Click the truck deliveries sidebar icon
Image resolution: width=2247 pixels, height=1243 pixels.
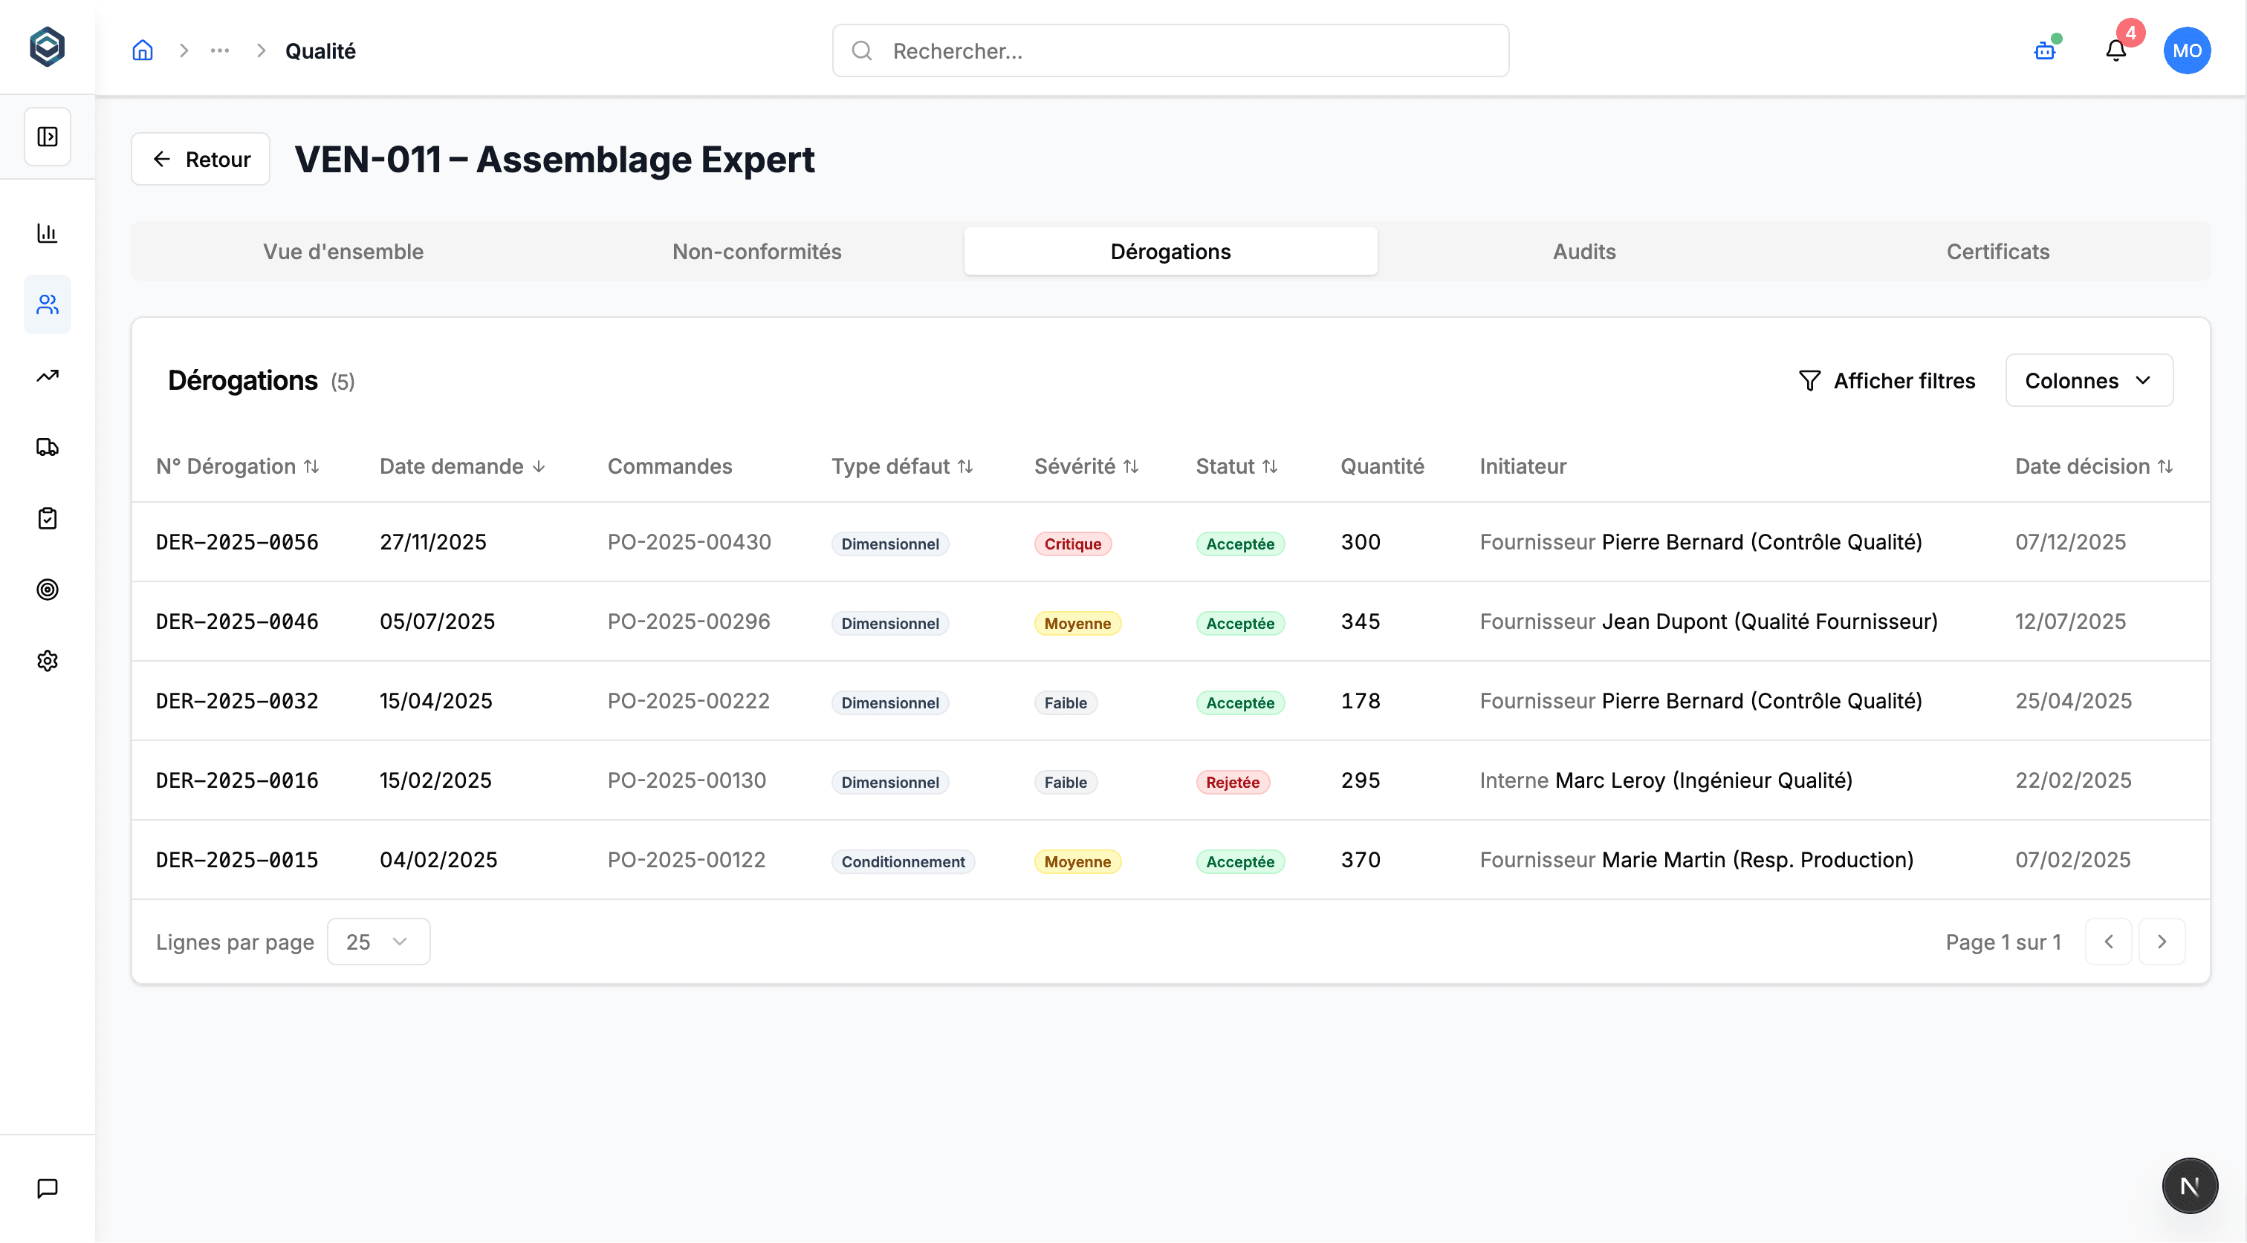pyautogui.click(x=47, y=447)
